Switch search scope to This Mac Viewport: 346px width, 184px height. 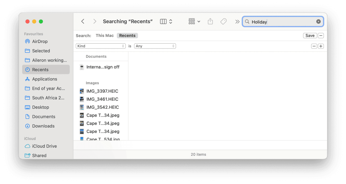[x=105, y=35]
